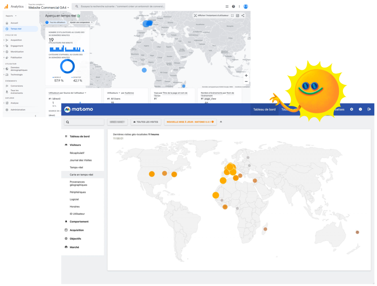Open the Rapports dropdown in Analytics sidebar
377x286 pixels.
[x=11, y=16]
